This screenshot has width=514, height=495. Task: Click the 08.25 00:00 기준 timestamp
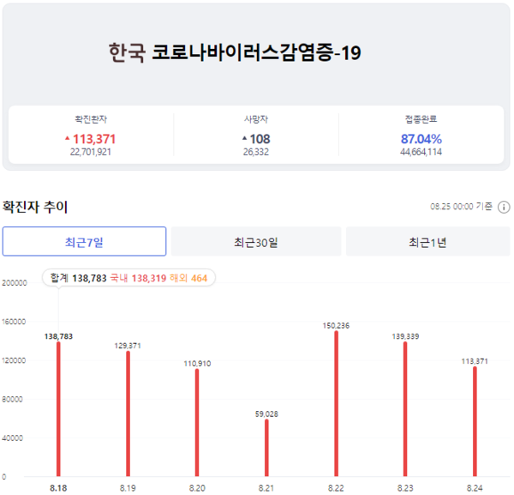[461, 207]
